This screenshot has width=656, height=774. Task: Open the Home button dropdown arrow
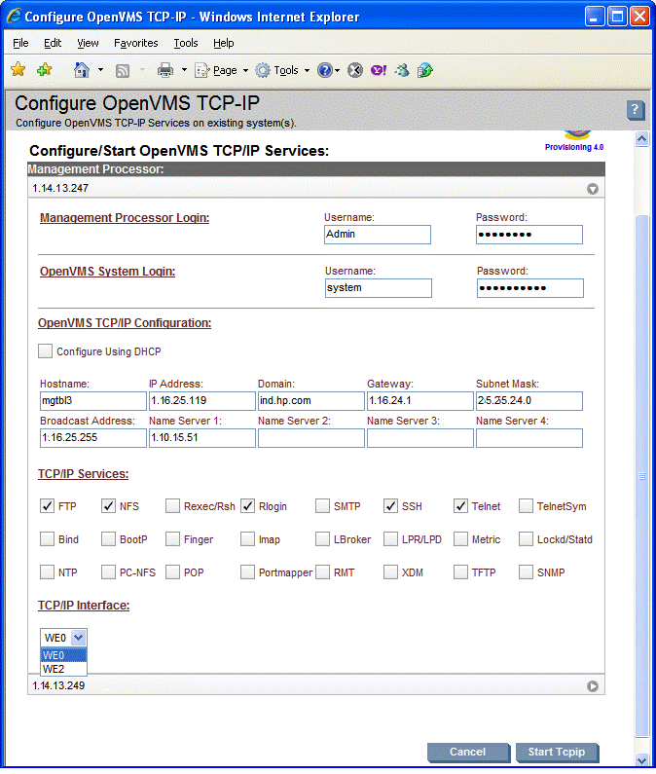100,70
